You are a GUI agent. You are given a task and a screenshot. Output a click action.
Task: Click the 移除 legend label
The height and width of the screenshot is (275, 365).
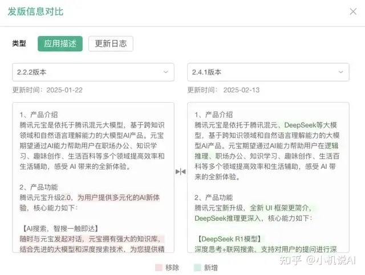click(x=172, y=268)
